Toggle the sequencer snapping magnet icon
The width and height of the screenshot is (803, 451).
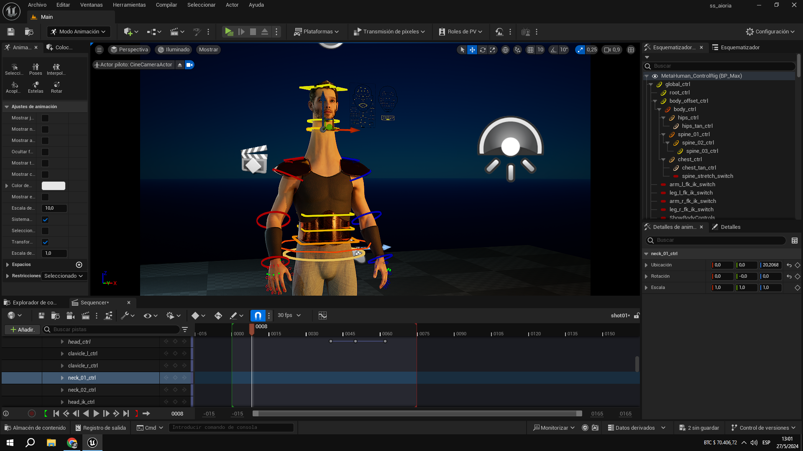pos(258,316)
